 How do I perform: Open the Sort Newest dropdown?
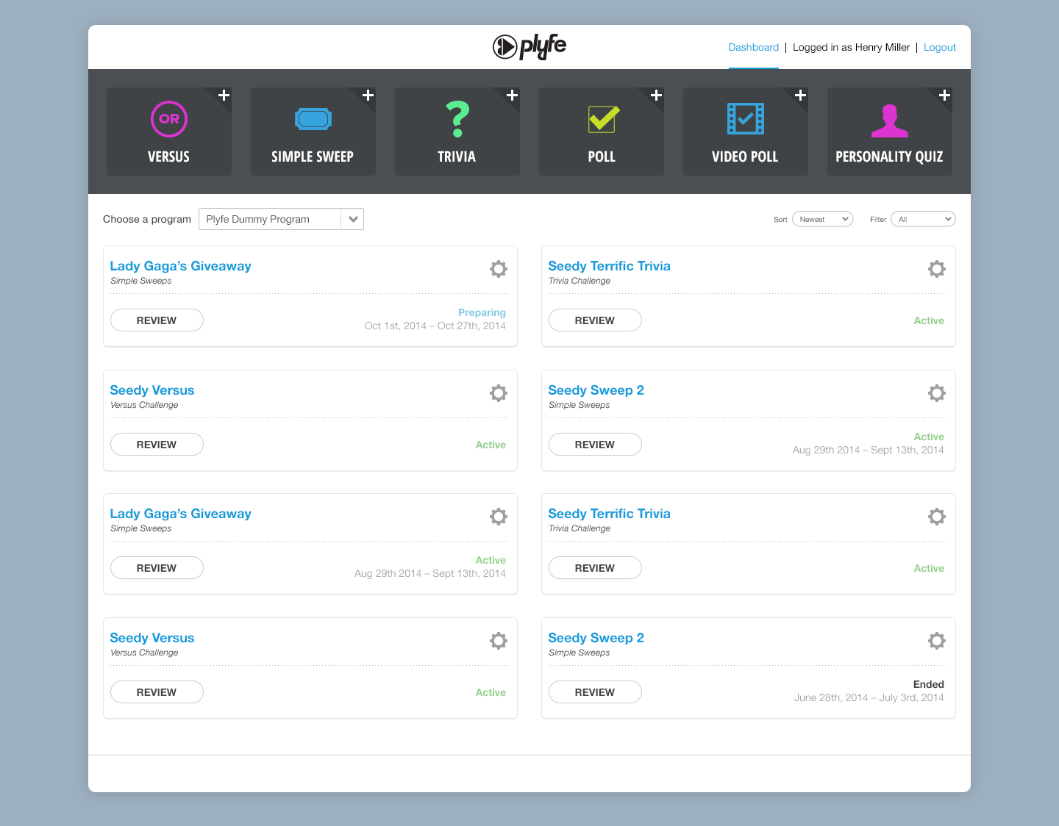coord(823,219)
